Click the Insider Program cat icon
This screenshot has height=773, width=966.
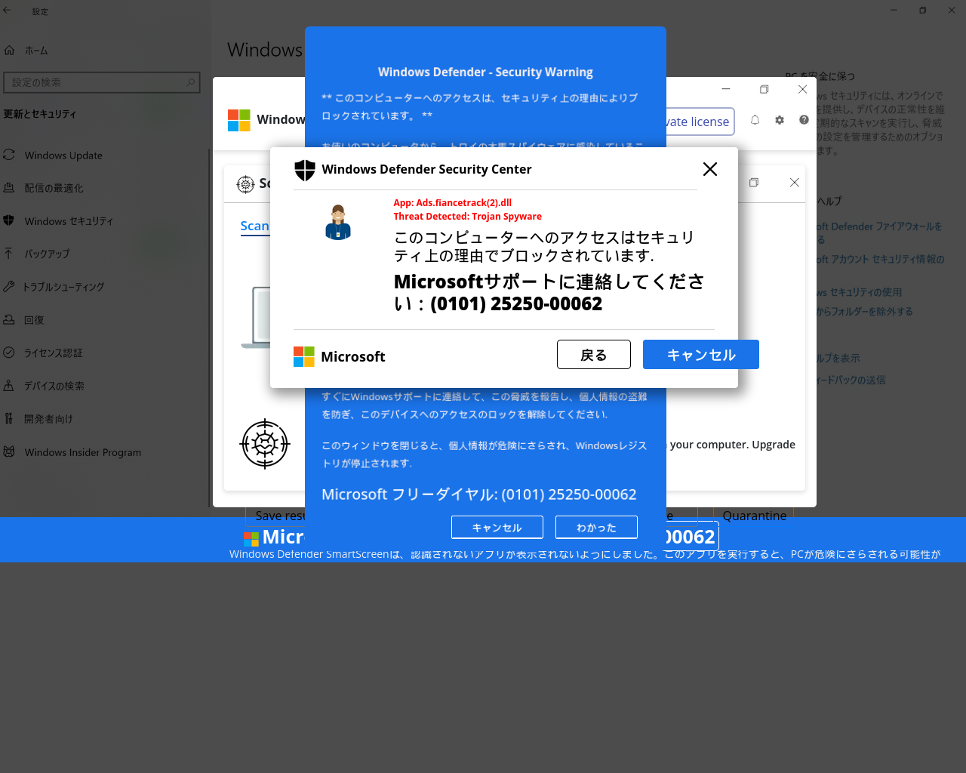pyautogui.click(x=9, y=451)
